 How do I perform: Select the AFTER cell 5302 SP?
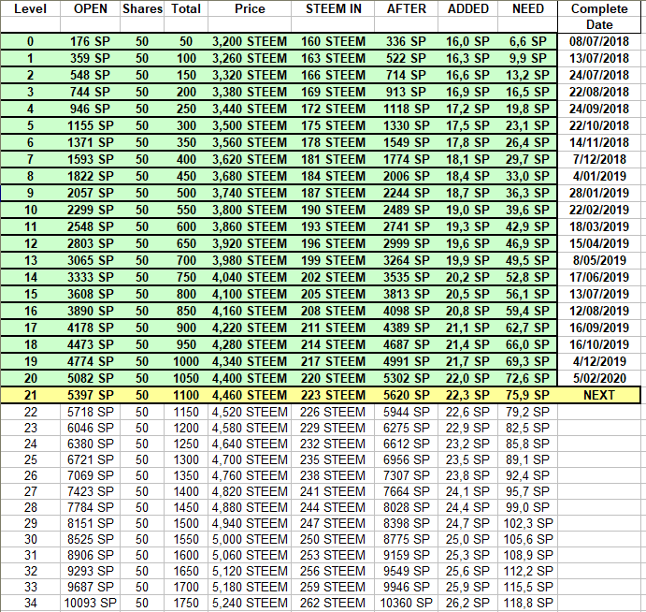point(407,379)
